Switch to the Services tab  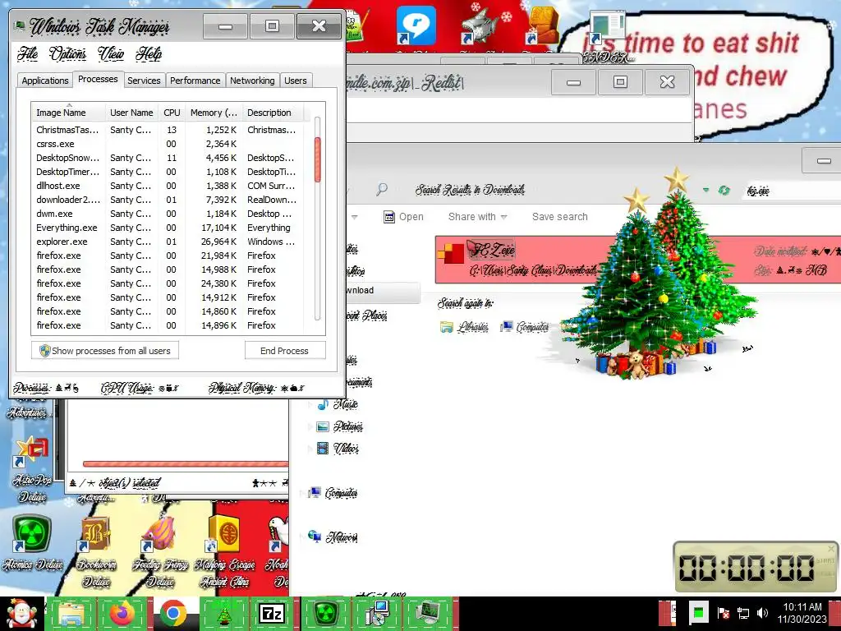coord(144,81)
